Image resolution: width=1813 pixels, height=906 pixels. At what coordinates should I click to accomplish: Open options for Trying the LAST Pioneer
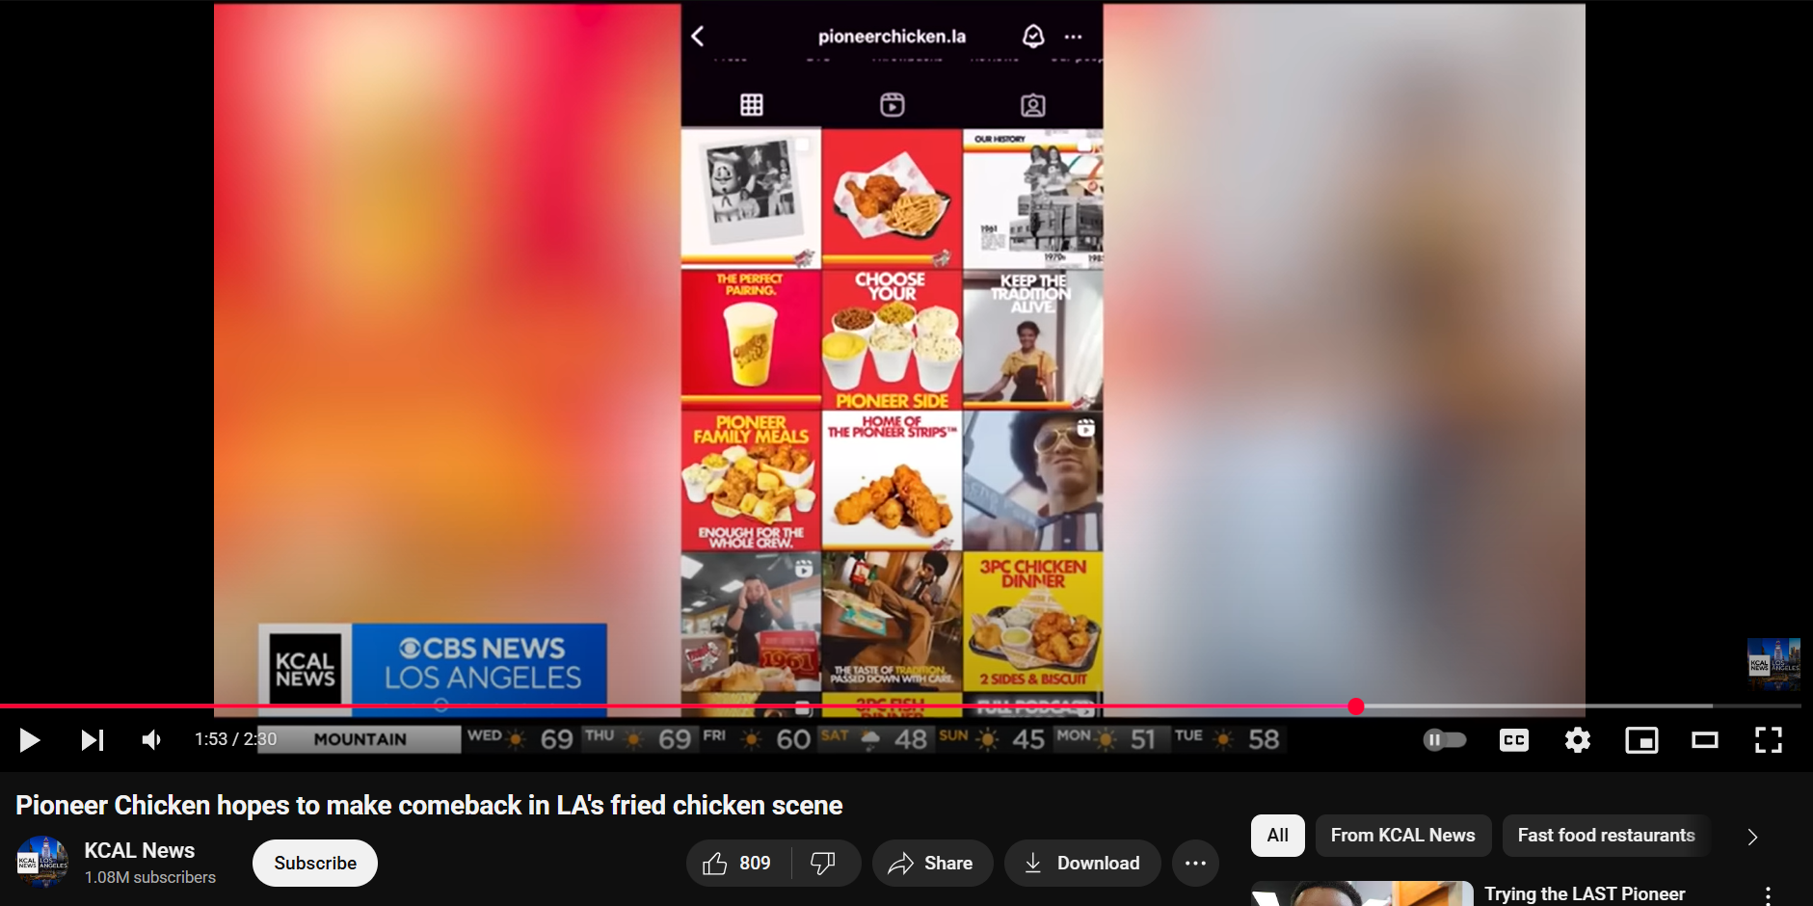pyautogui.click(x=1768, y=895)
